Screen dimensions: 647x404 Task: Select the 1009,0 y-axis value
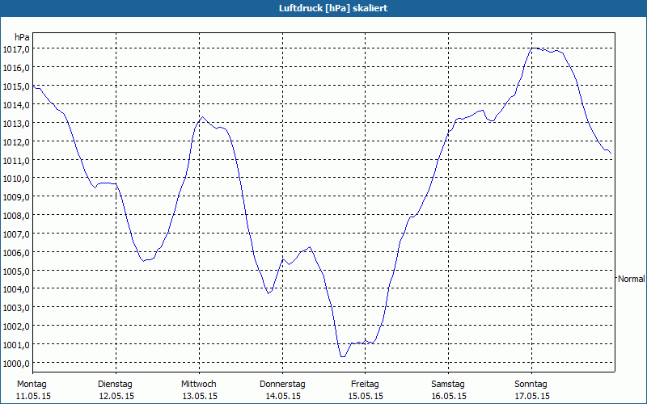coord(16,197)
